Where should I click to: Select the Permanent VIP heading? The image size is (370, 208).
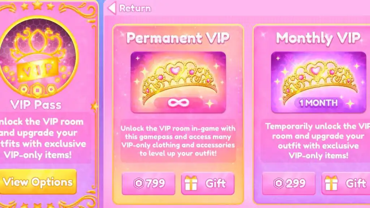point(178,38)
